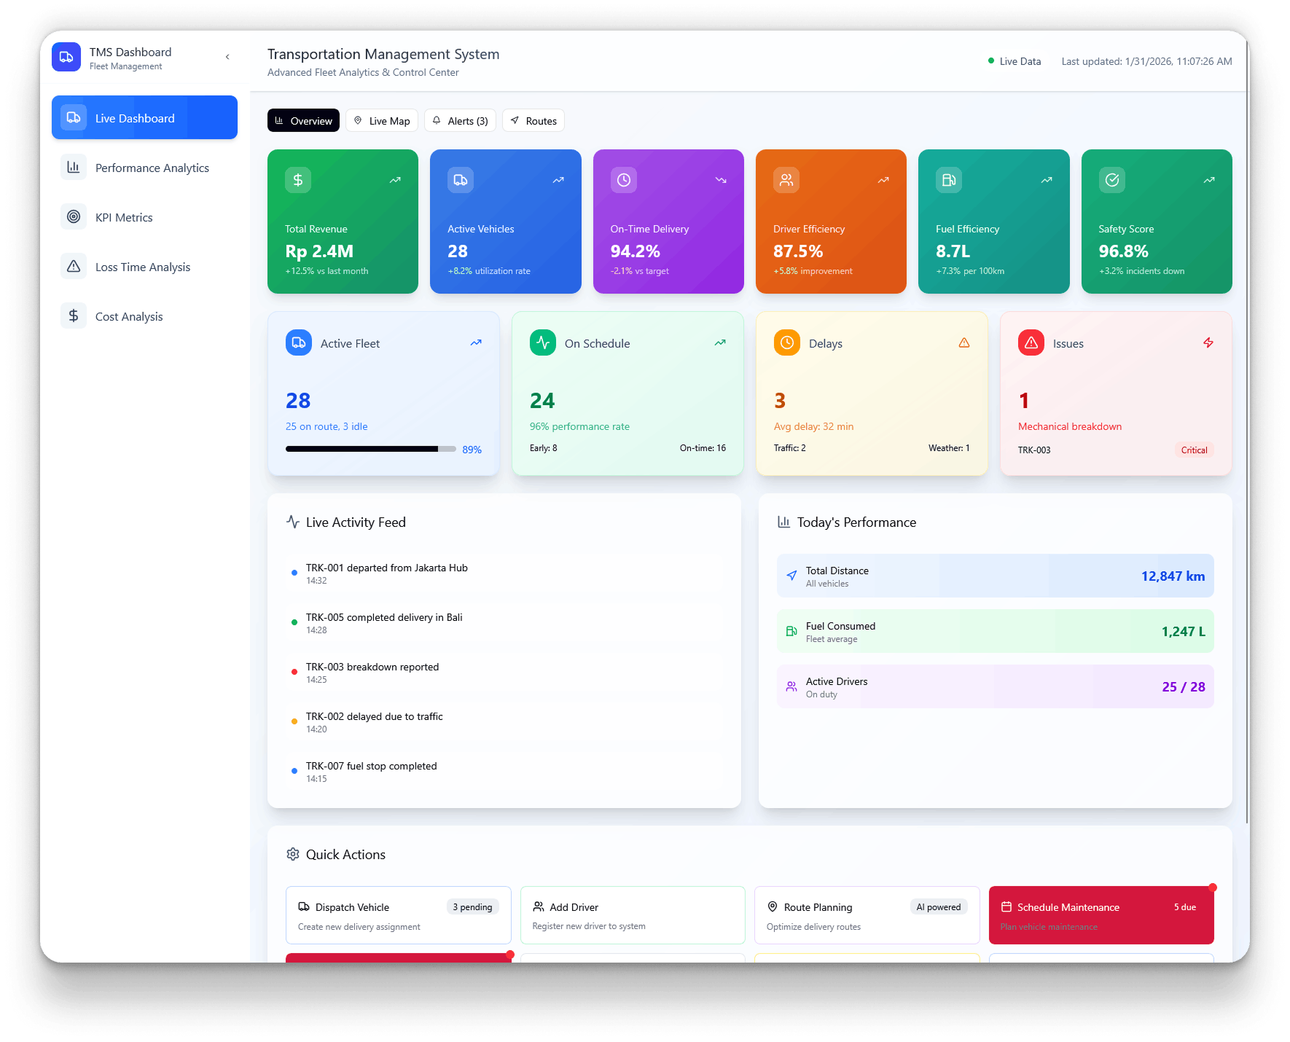
Task: Click the Total Revenue dollar icon
Action: click(x=298, y=180)
